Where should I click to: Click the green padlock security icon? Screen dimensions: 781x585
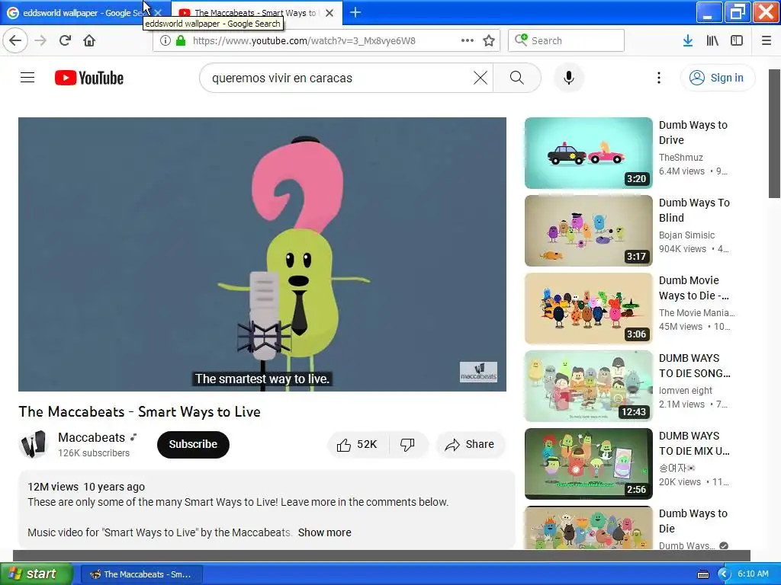[x=181, y=40]
